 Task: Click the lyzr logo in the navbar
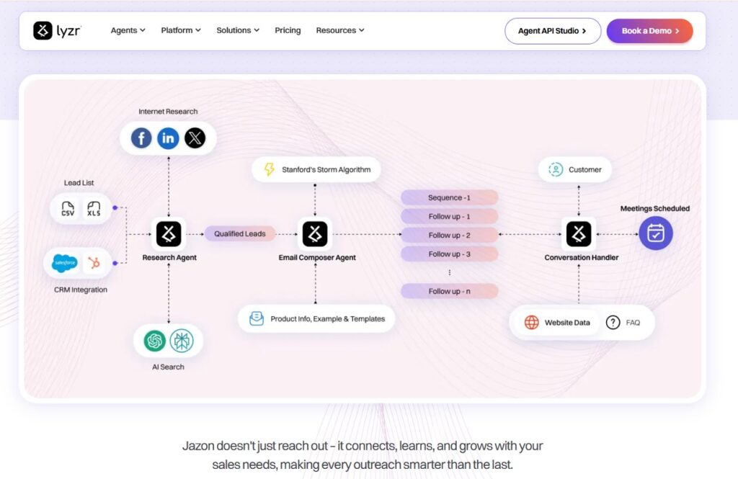click(x=57, y=30)
